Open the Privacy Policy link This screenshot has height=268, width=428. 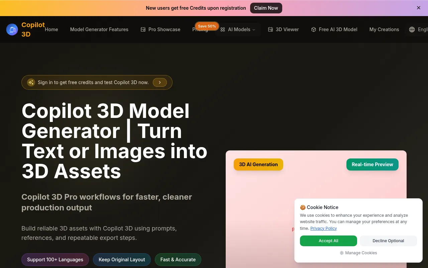click(323, 228)
